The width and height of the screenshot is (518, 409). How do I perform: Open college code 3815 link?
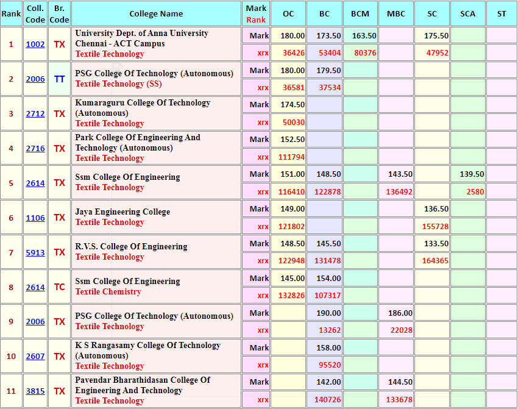[35, 391]
